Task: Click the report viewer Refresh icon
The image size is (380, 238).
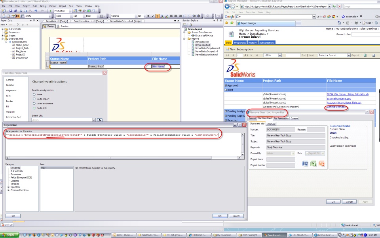Action: [365, 56]
